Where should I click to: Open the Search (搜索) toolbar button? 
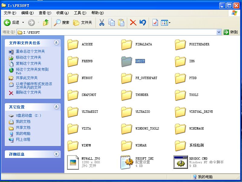point(61,23)
